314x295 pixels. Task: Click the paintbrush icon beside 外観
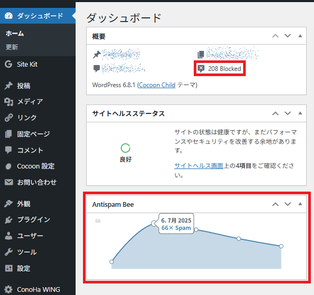[8, 204]
